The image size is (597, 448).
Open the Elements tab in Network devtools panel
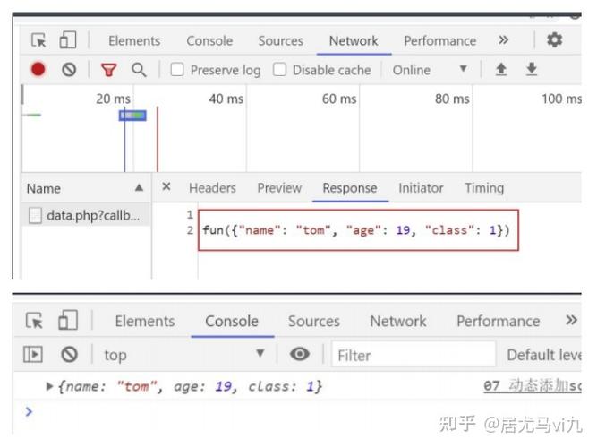click(x=134, y=41)
